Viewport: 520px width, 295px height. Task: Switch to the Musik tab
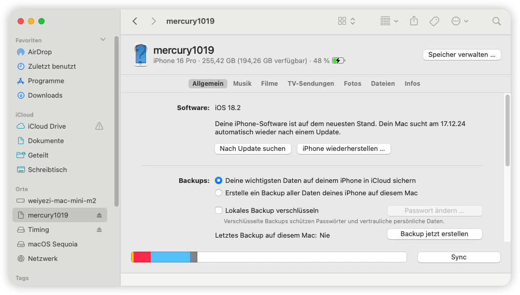pos(242,84)
